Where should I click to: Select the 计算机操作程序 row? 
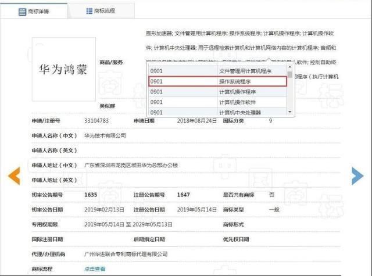click(x=218, y=92)
